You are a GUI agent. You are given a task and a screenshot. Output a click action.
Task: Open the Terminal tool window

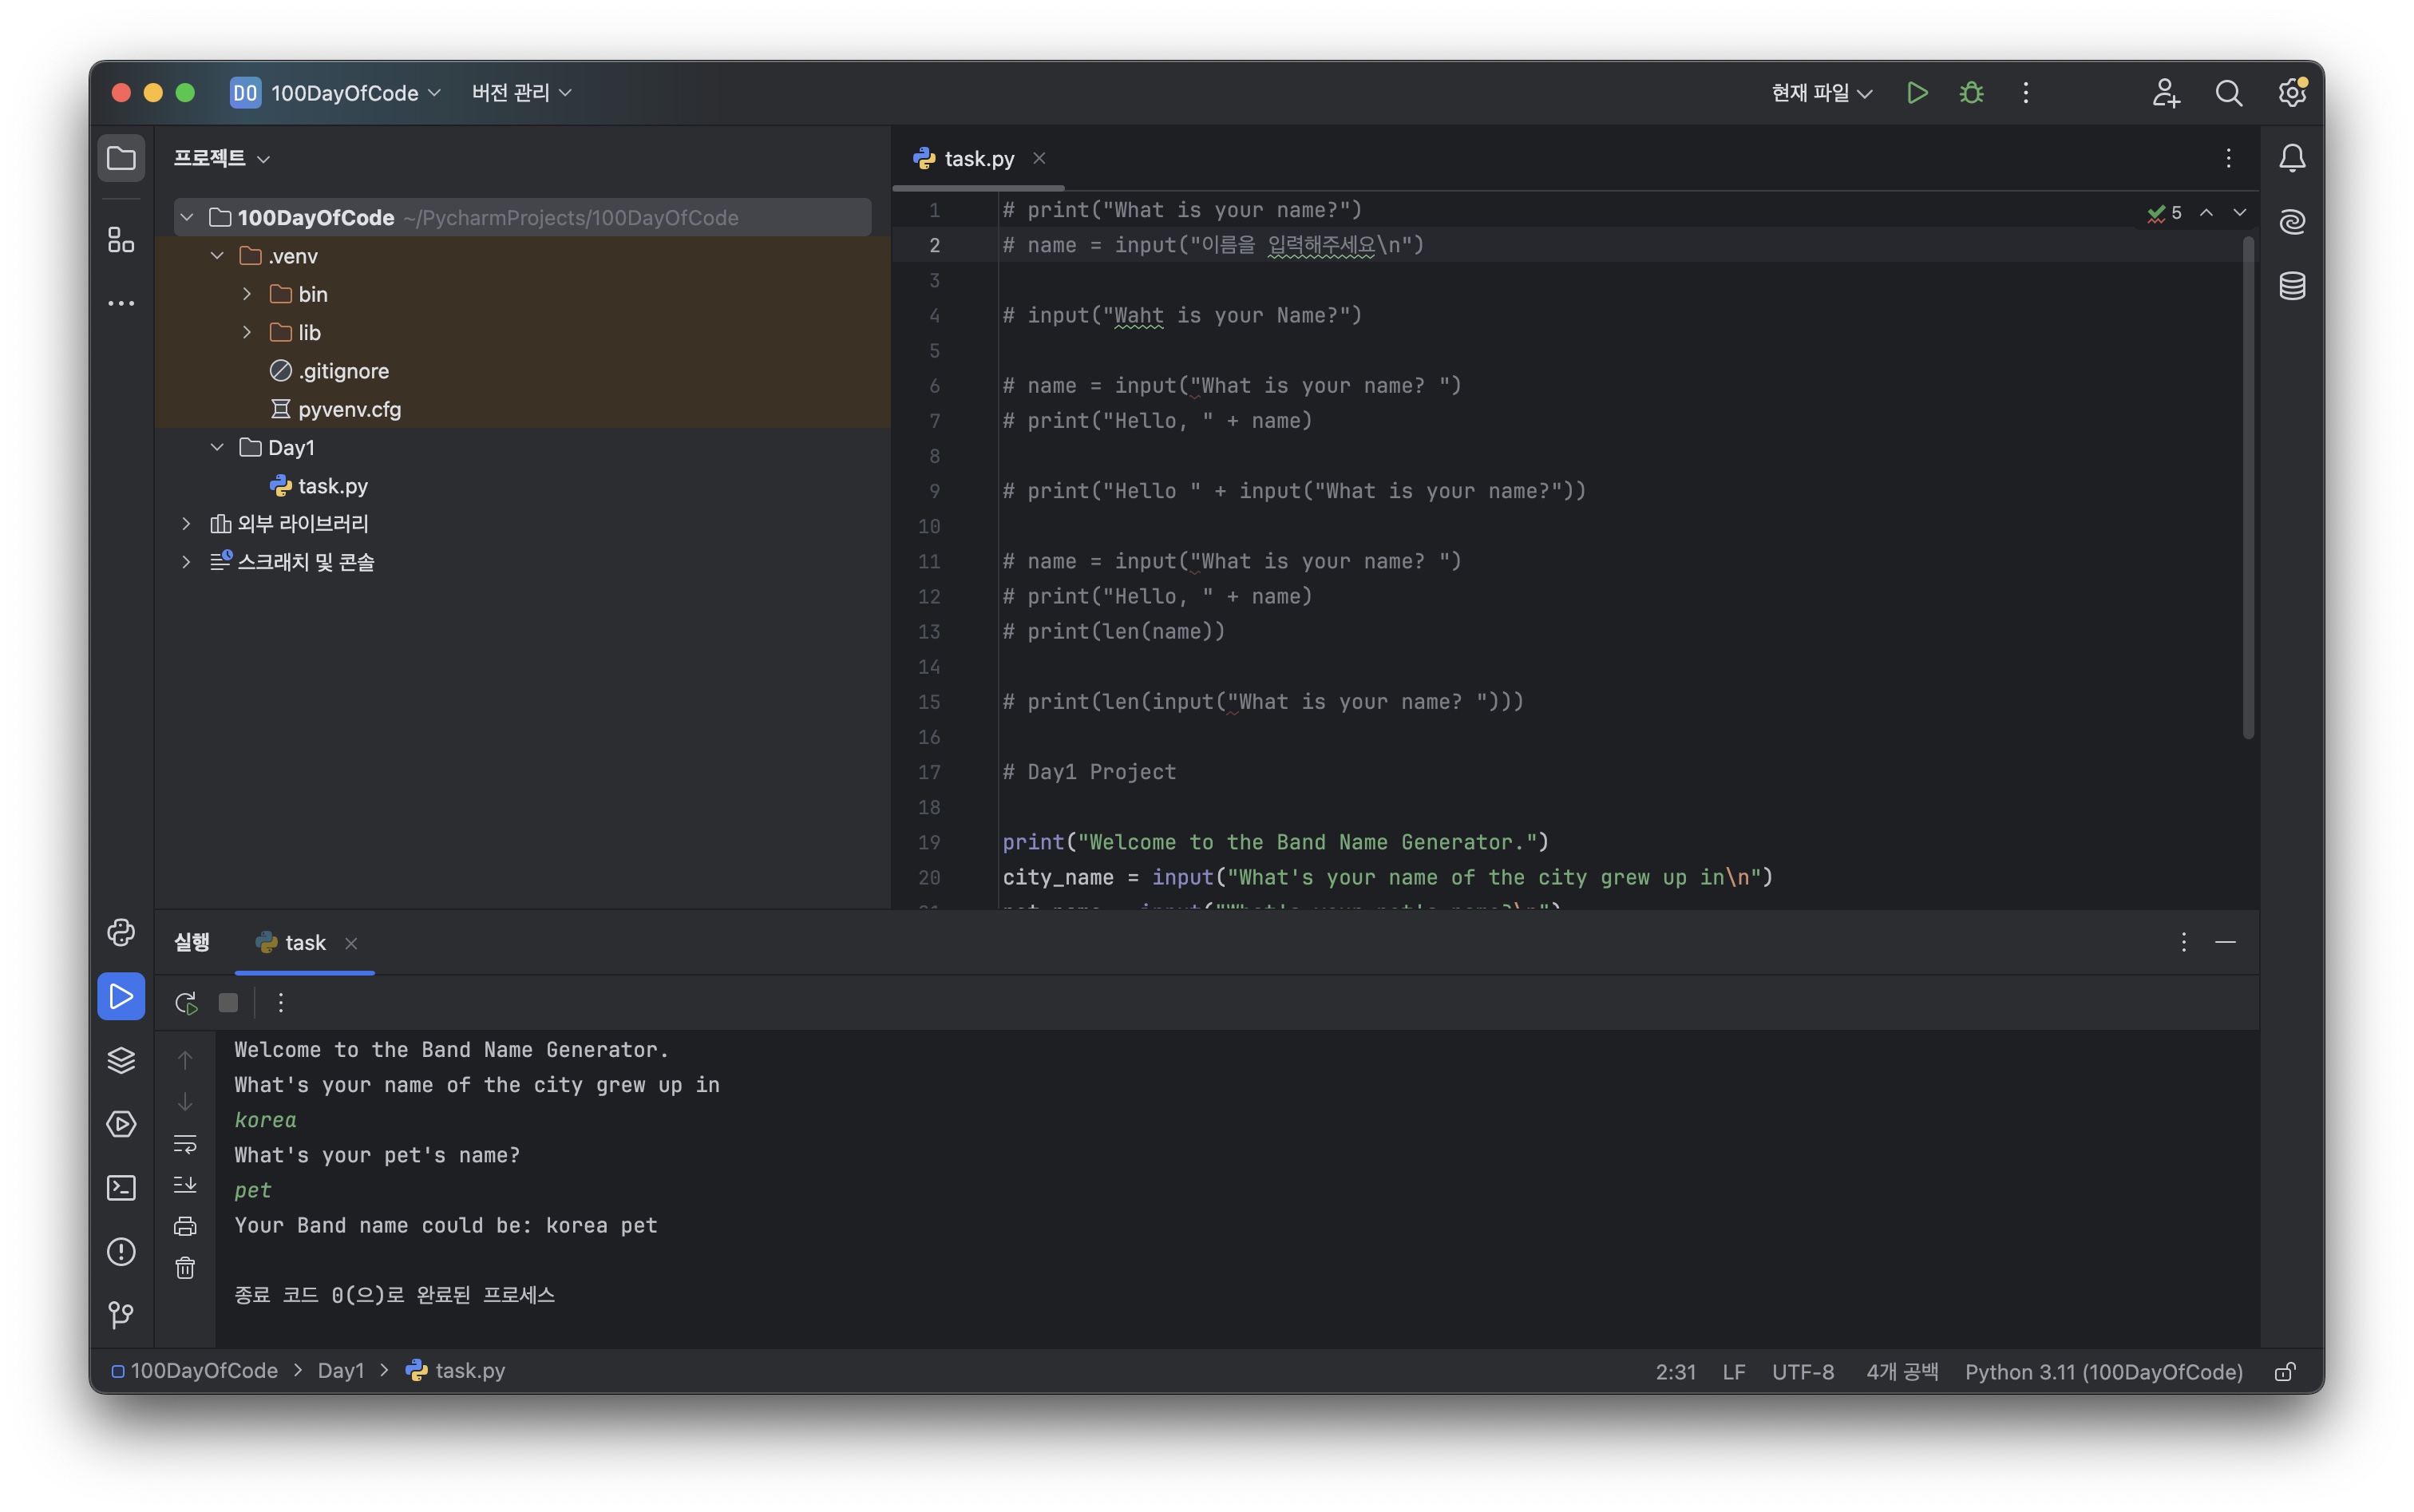click(121, 1188)
